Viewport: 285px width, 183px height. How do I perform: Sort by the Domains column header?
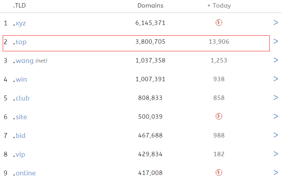coord(150,5)
